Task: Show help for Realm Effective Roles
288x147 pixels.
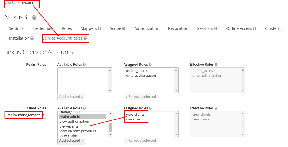Action: tap(216, 65)
